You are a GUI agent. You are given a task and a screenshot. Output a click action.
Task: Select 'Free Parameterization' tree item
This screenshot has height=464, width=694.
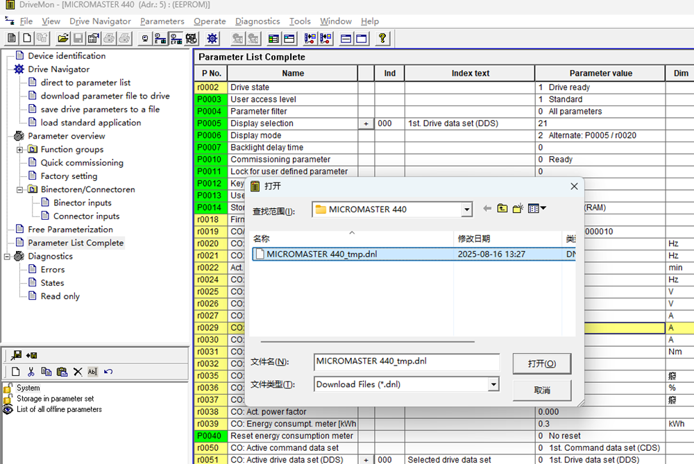tap(70, 229)
